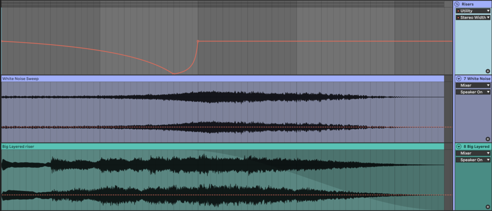Open Speaker On dropdown on Big Layered track
This screenshot has height=211, width=492.
pyautogui.click(x=473, y=160)
